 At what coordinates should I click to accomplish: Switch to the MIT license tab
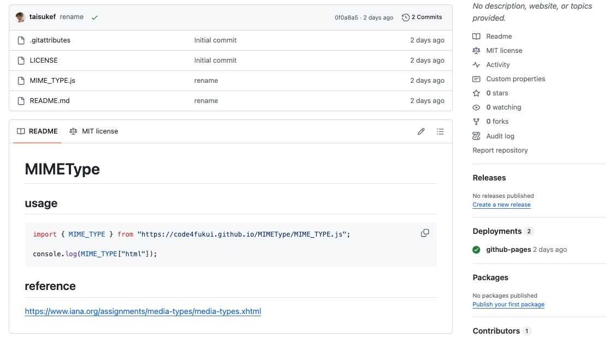(x=93, y=131)
